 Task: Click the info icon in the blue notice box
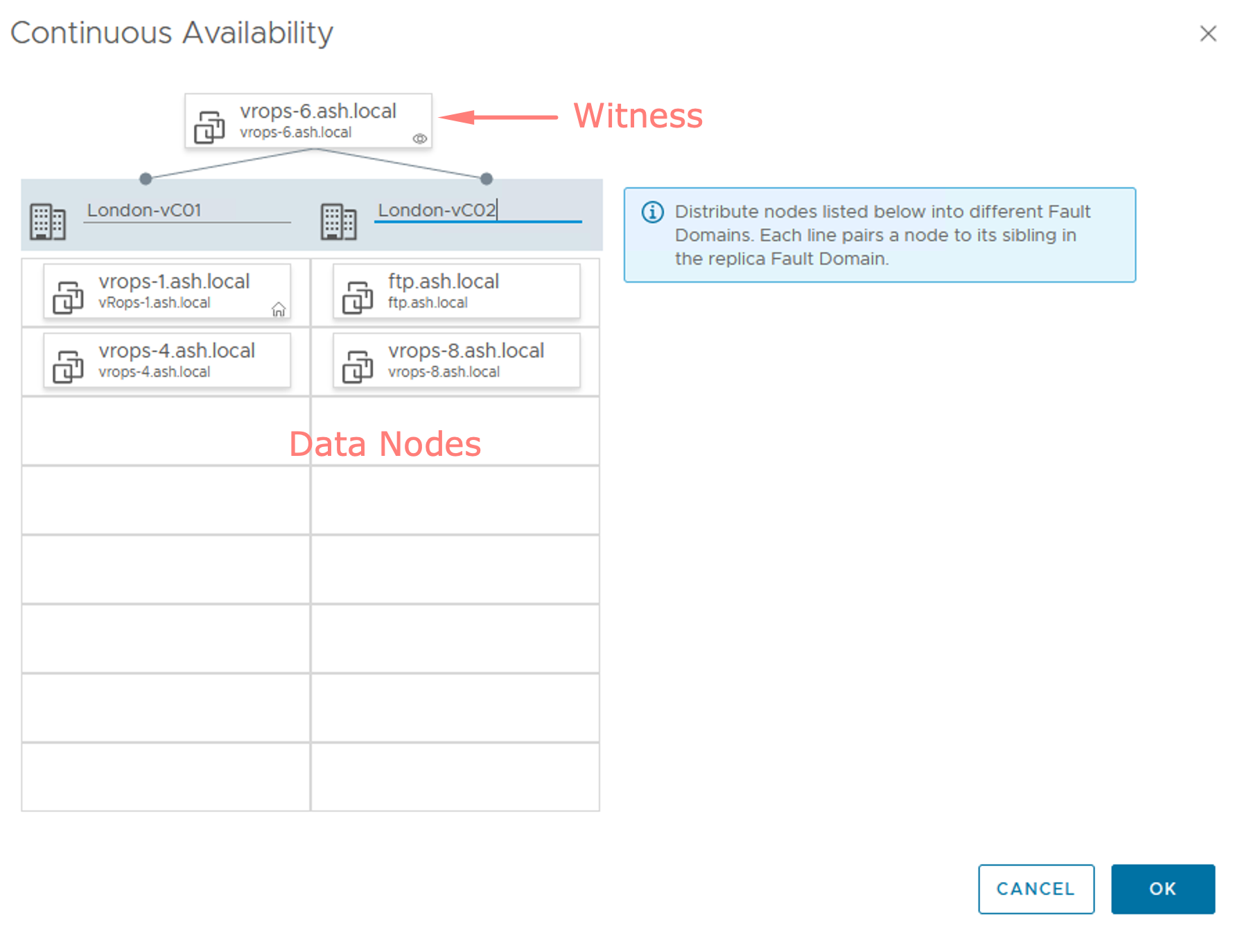pos(652,212)
